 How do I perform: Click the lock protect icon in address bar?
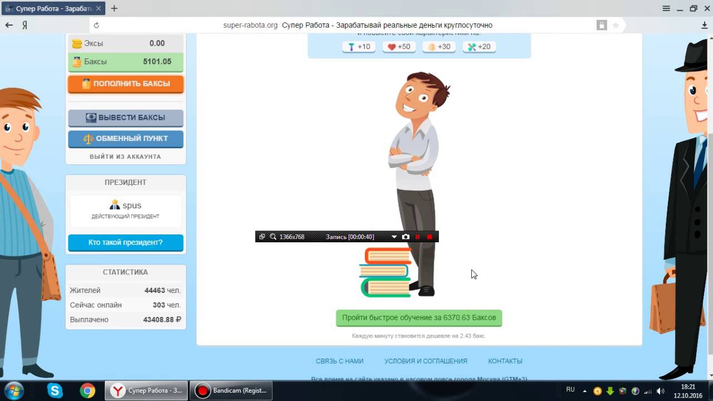point(602,25)
